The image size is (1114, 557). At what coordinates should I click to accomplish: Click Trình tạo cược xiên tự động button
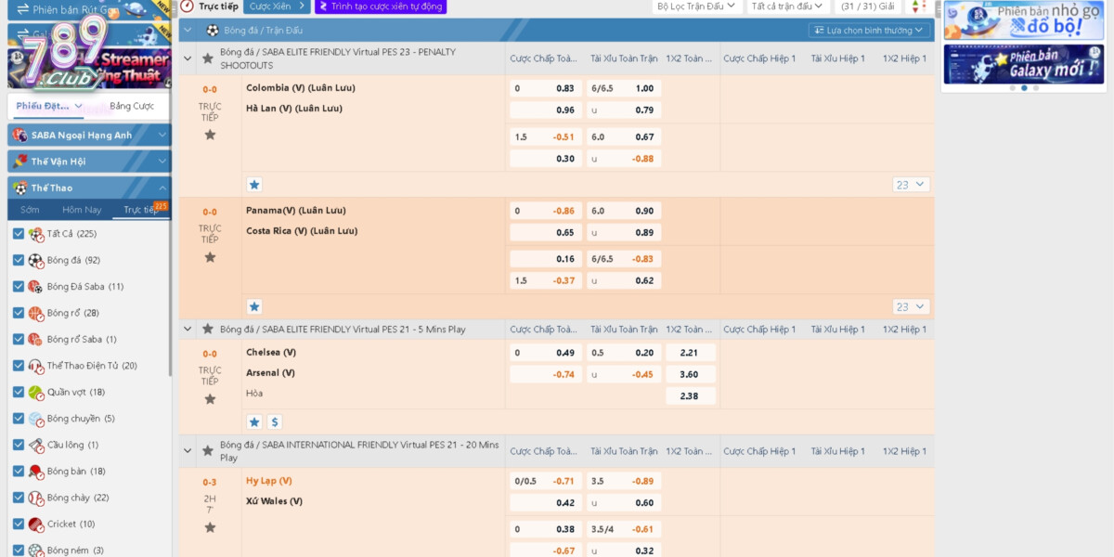(x=381, y=6)
